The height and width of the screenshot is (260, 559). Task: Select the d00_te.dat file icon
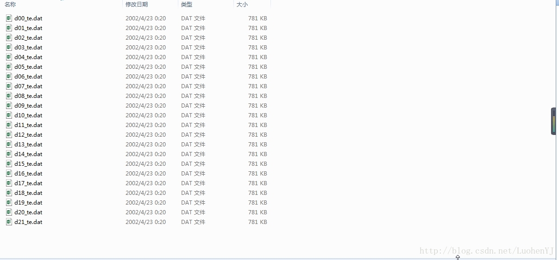[x=9, y=18]
